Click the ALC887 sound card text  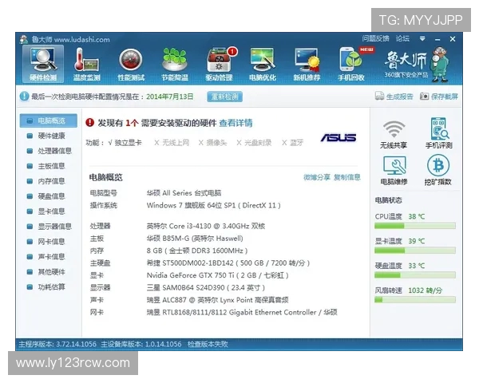tap(217, 300)
